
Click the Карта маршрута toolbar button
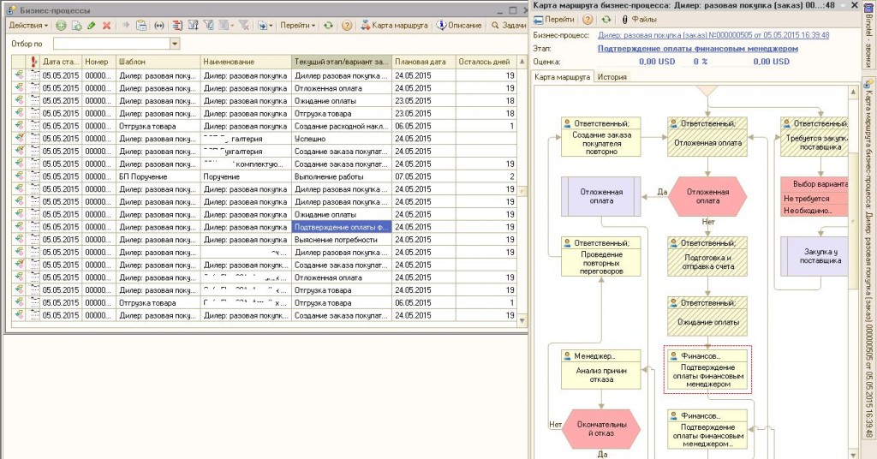[x=394, y=25]
